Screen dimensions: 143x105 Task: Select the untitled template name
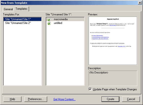[58, 23]
